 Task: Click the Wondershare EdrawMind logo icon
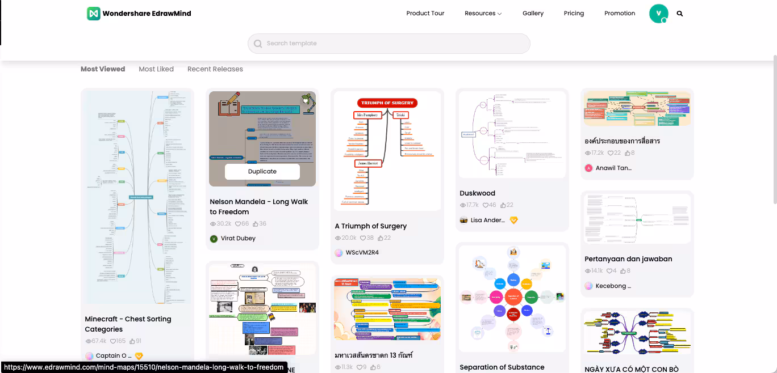(x=94, y=14)
